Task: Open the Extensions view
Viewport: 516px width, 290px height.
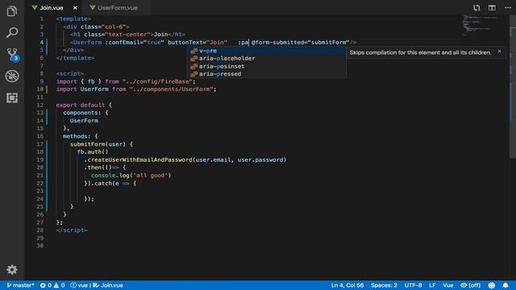Action: point(12,97)
